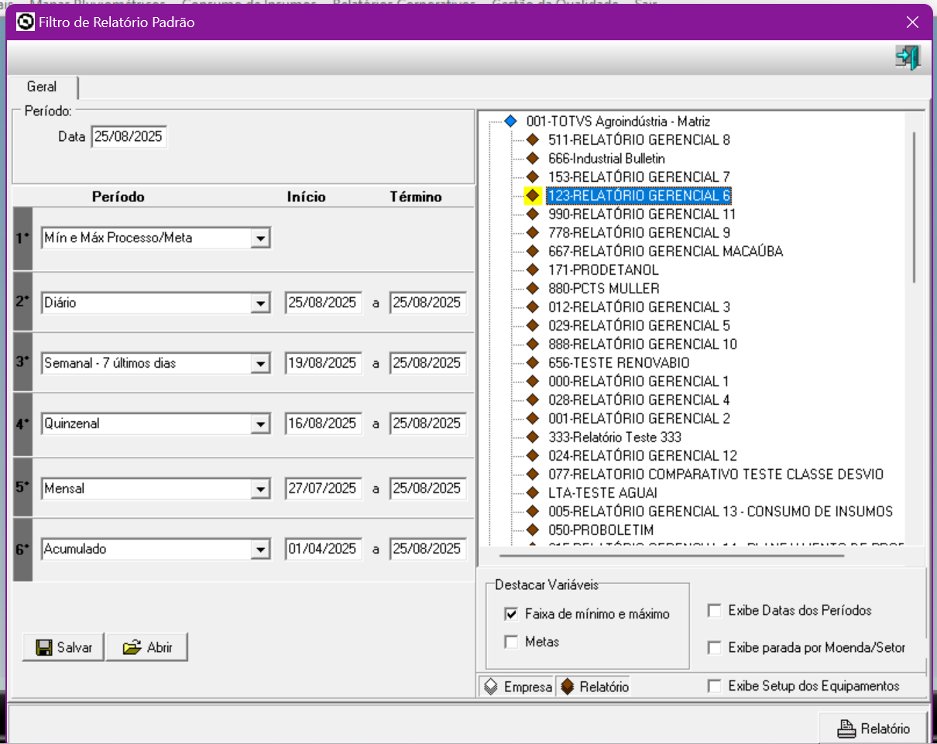937x744 pixels.
Task: Select 005-RELATÓRIO GERENCIAL 13 - CONSUMO DE INSUMOS
Action: [x=720, y=512]
